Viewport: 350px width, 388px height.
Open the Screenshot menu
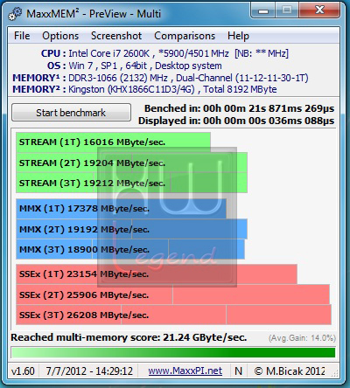coord(116,36)
